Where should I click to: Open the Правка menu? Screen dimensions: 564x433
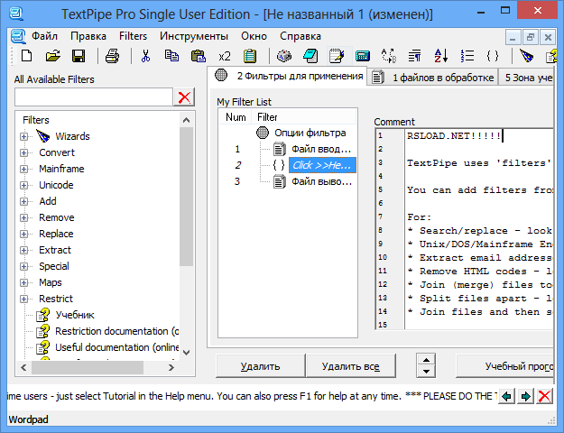coord(88,36)
